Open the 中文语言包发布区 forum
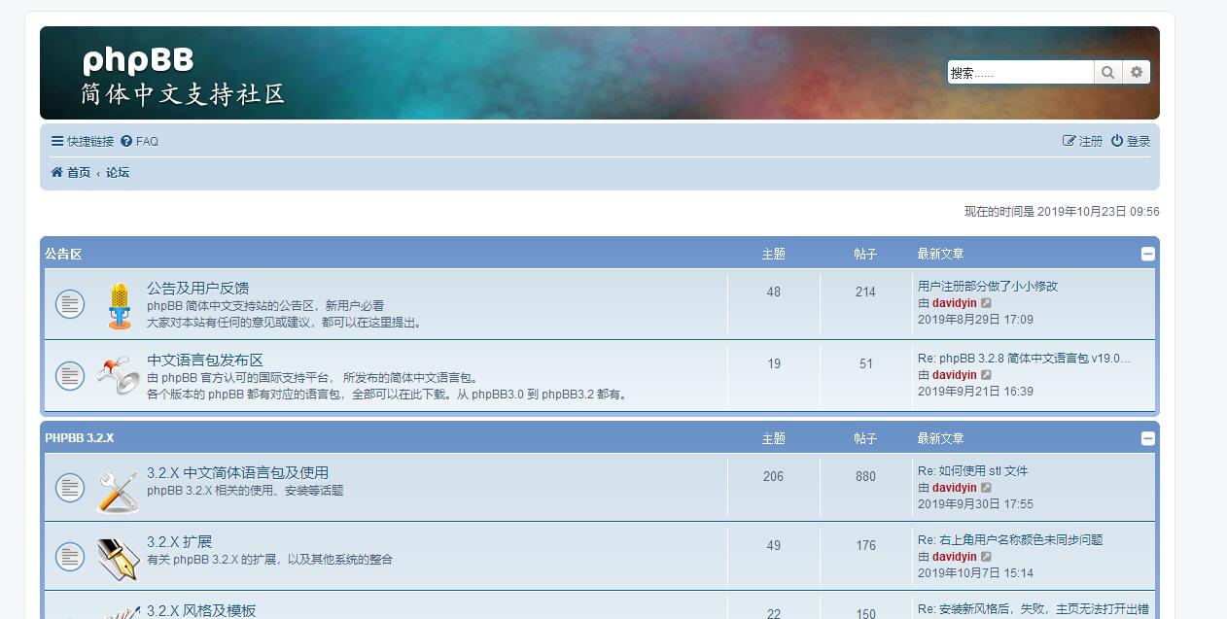The width and height of the screenshot is (1227, 619). click(205, 360)
